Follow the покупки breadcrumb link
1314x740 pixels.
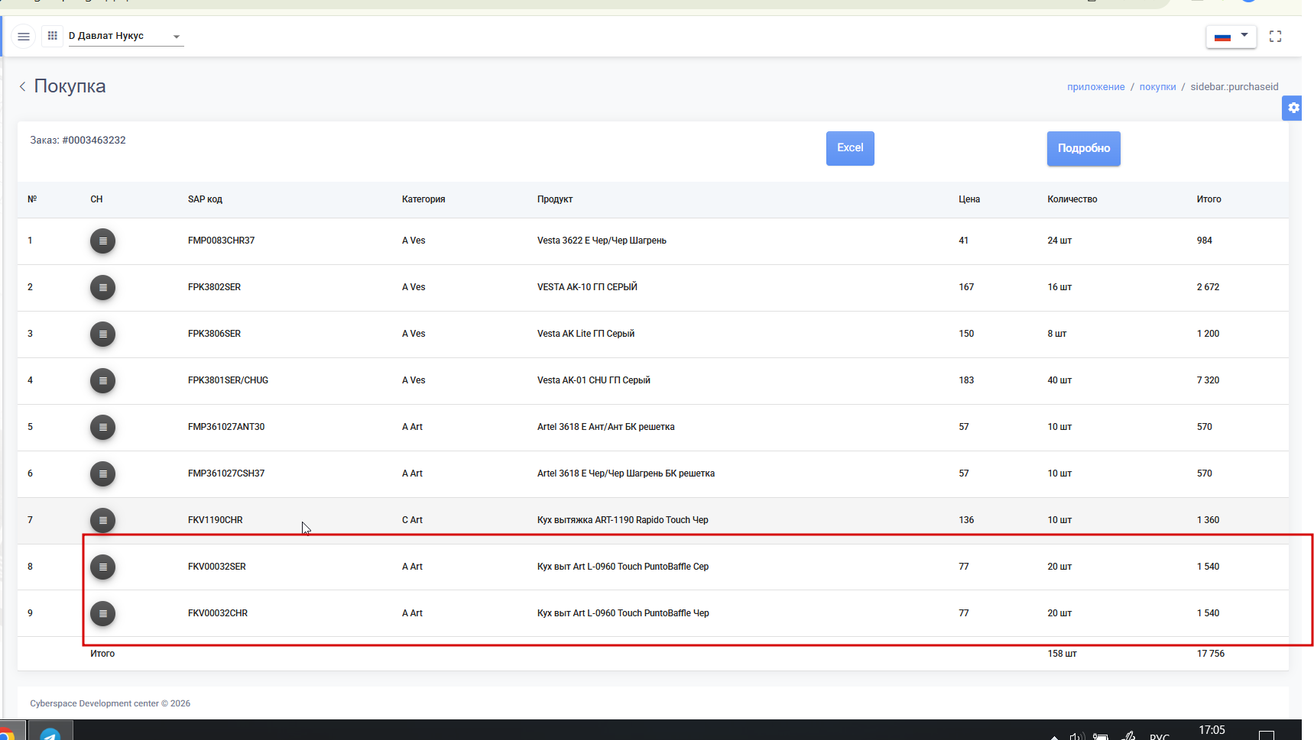(1157, 87)
